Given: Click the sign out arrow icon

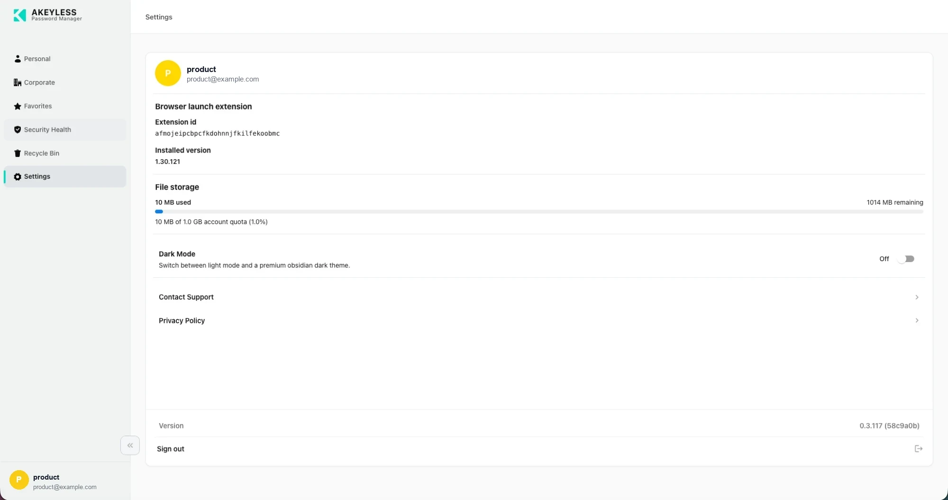Looking at the screenshot, I should pyautogui.click(x=918, y=449).
